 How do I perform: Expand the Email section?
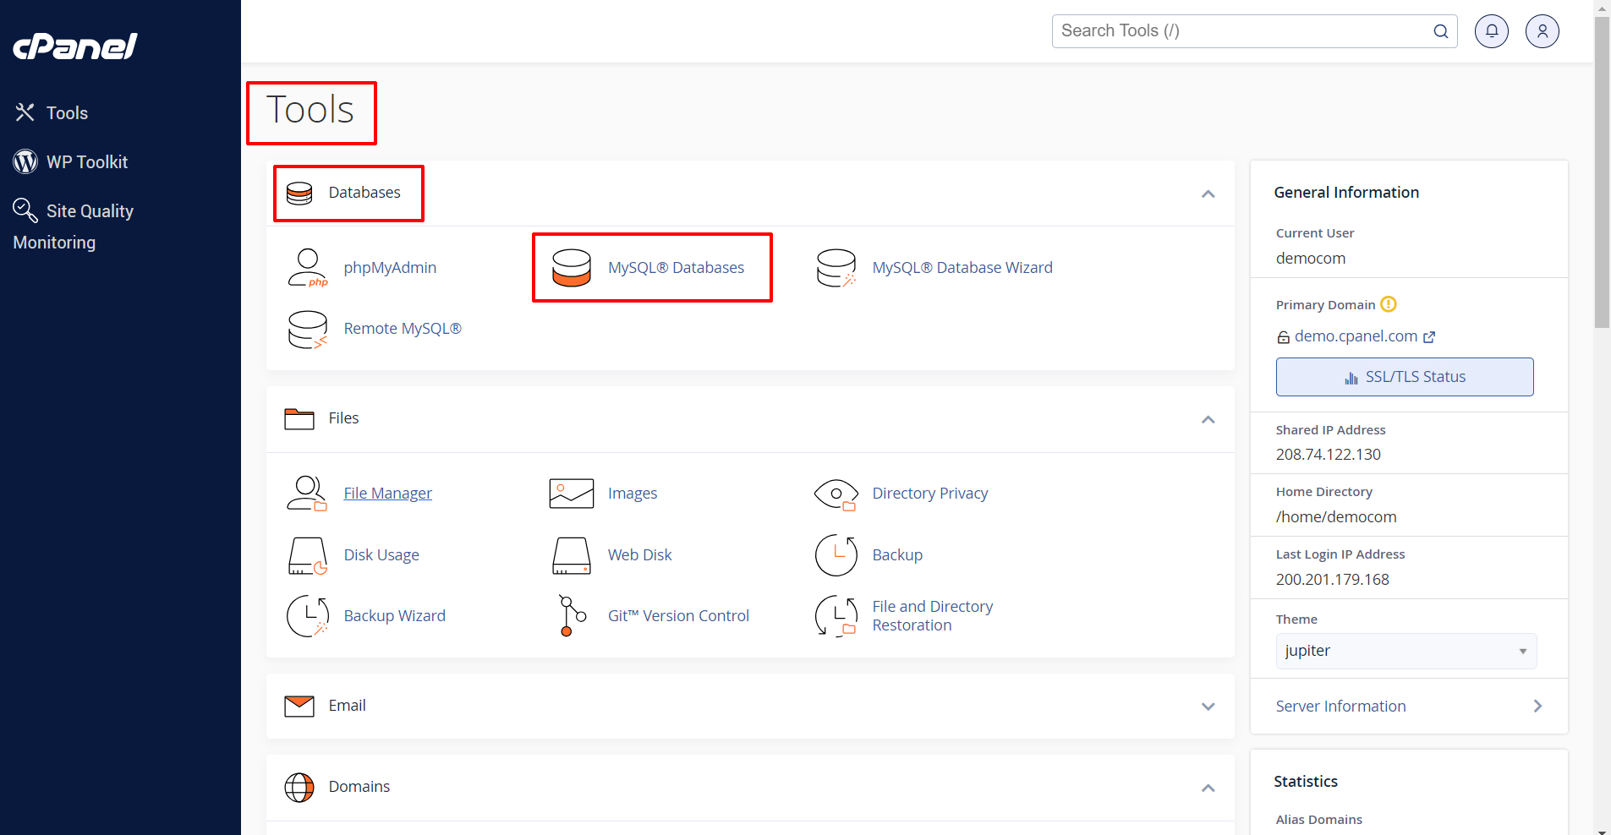[x=1208, y=707]
